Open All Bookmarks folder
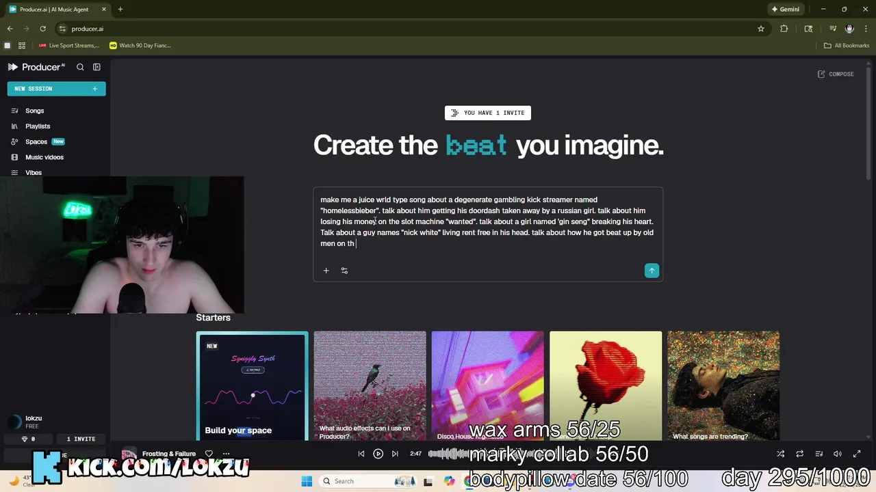This screenshot has height=492, width=876. [847, 46]
